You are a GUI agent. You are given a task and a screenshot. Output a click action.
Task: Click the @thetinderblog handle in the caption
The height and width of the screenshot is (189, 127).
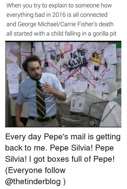point(33,181)
